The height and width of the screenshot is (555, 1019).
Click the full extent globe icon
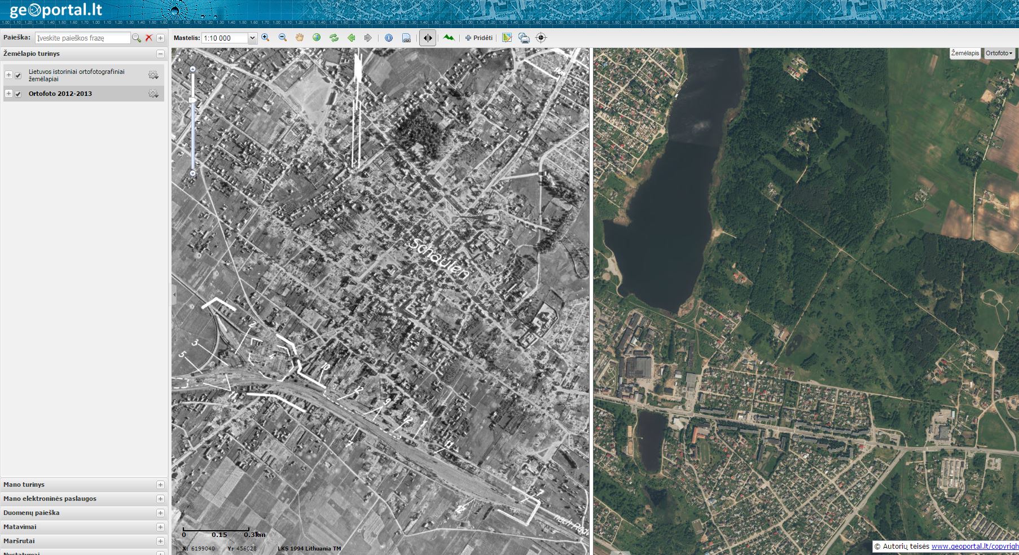tap(317, 38)
